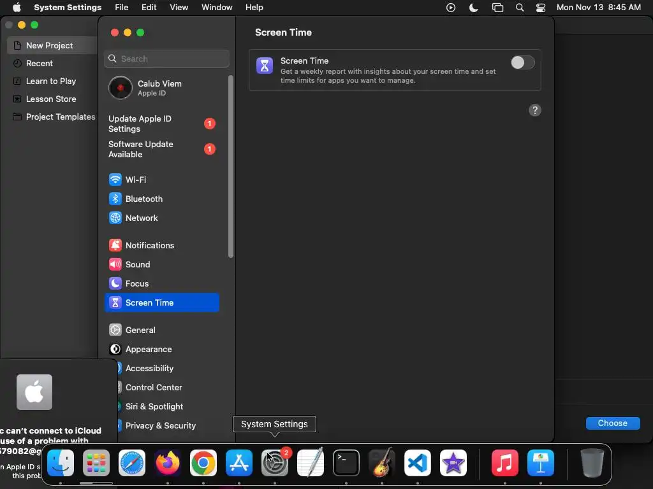Open Finder from the Dock

click(61, 463)
